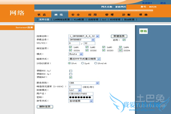The width and height of the screenshot is (171, 114).
Task: Uncheck the LAN2 binding checkbox
Action: click(87, 47)
